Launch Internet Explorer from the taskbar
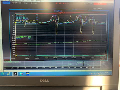Screen dimensions: 120x90 9,74
